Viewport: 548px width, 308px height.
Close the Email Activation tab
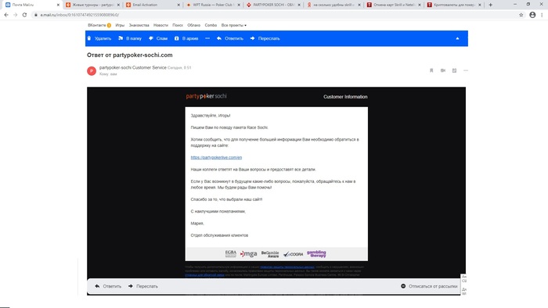point(178,5)
